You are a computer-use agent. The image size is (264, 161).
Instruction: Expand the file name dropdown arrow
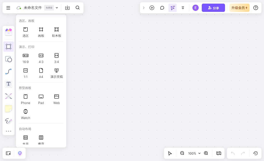57,8
